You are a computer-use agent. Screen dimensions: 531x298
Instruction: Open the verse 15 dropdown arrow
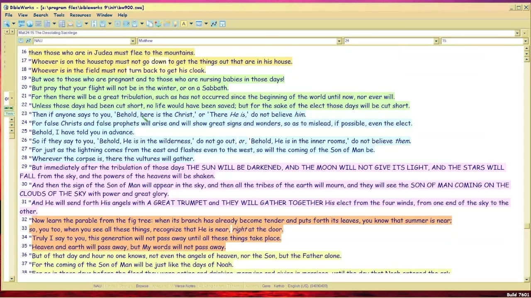click(x=525, y=41)
